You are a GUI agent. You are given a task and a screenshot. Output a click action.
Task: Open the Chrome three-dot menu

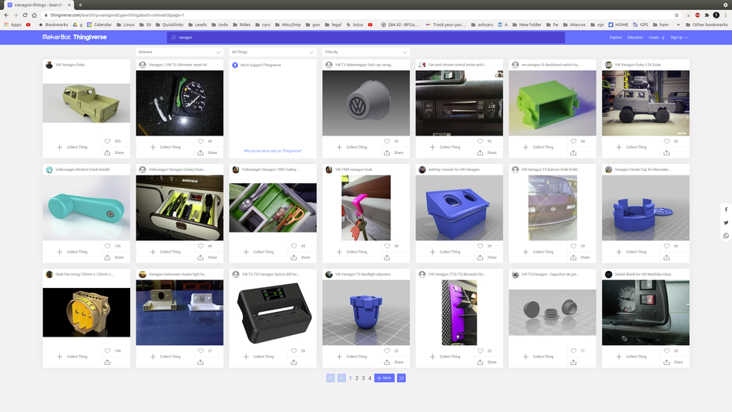(726, 15)
